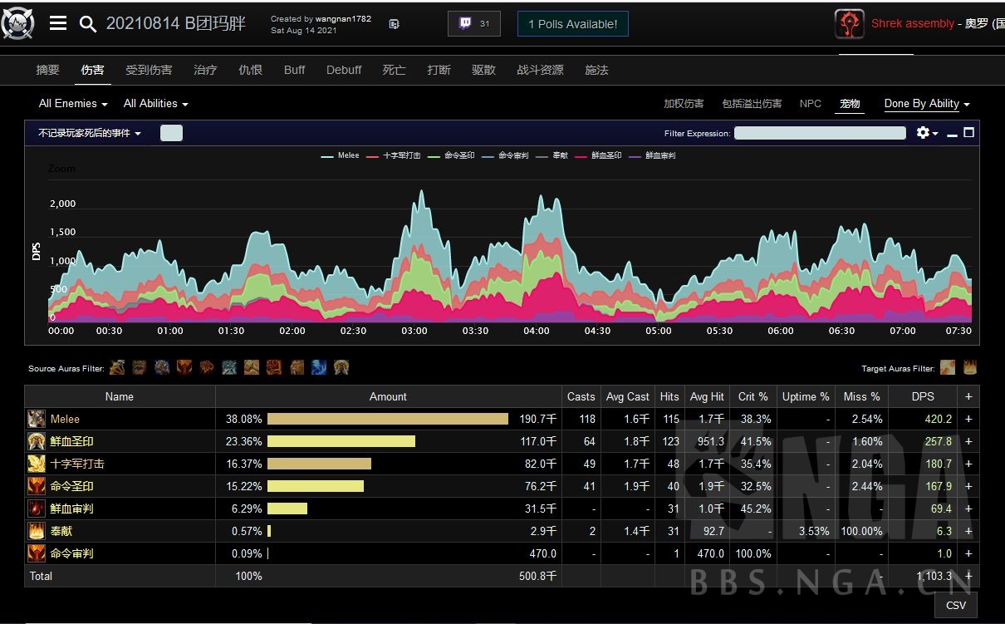Open the 不记录玩家死后的事件 dropdown

click(90, 133)
